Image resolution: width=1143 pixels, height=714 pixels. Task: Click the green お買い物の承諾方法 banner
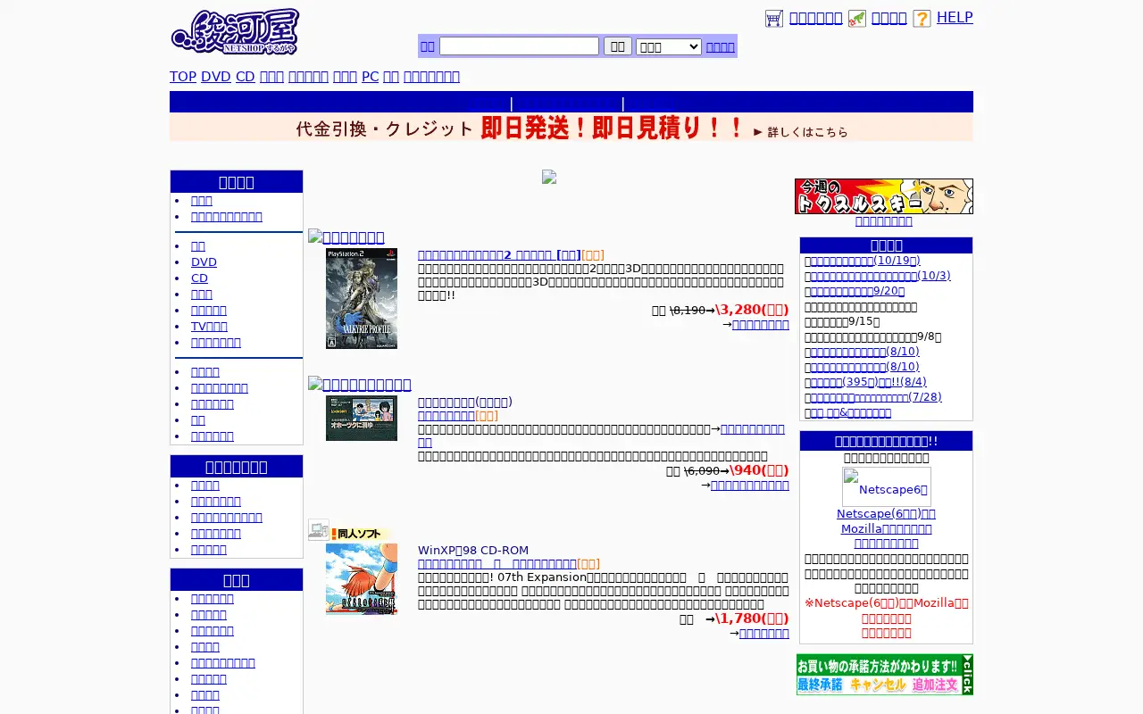point(885,675)
